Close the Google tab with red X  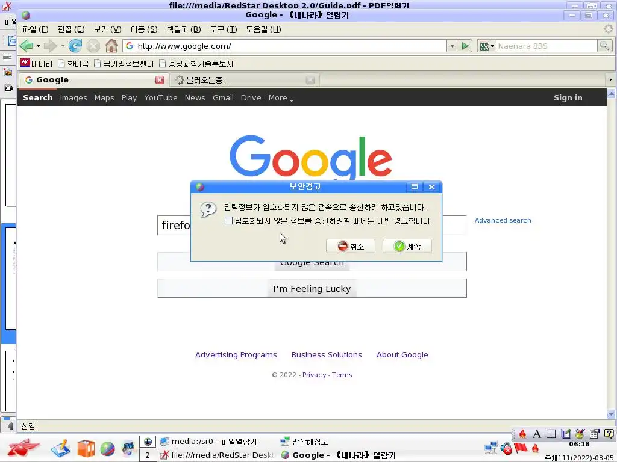point(159,80)
